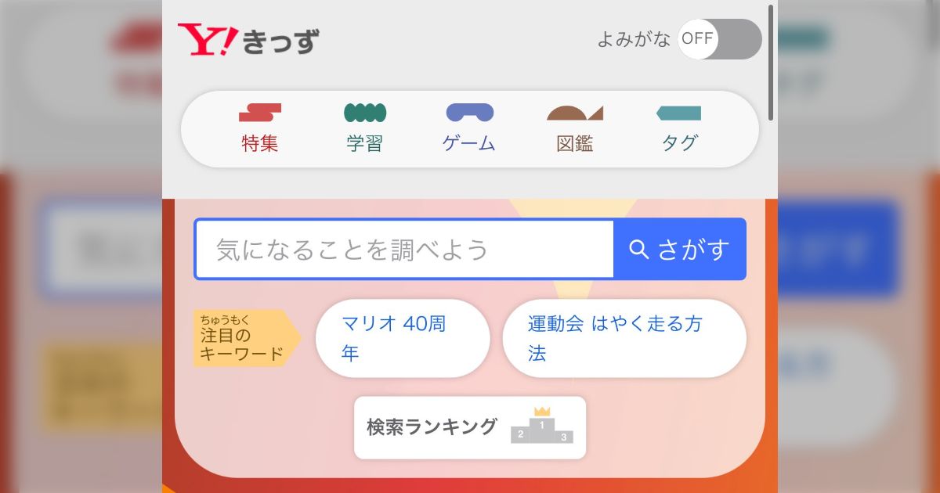Focus the 気になることを調べよう search field
Viewport: 940px width, 493px height.
coord(404,250)
